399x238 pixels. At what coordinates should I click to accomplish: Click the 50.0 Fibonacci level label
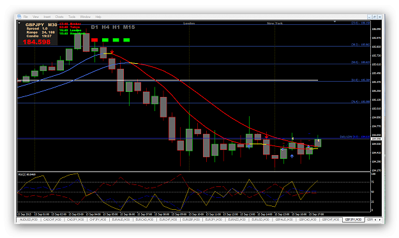tap(360, 63)
